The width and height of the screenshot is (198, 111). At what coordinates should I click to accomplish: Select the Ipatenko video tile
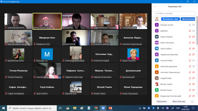point(76,21)
